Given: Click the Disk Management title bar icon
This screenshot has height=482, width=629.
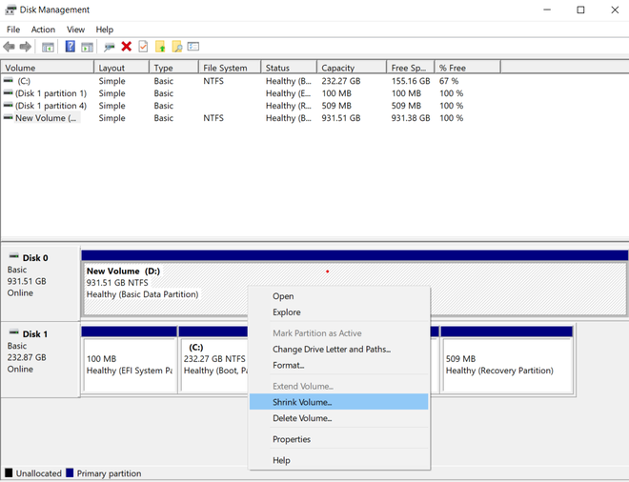Looking at the screenshot, I should (10, 10).
